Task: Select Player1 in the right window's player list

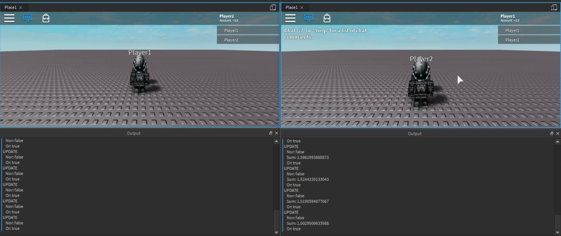Action: pos(529,30)
